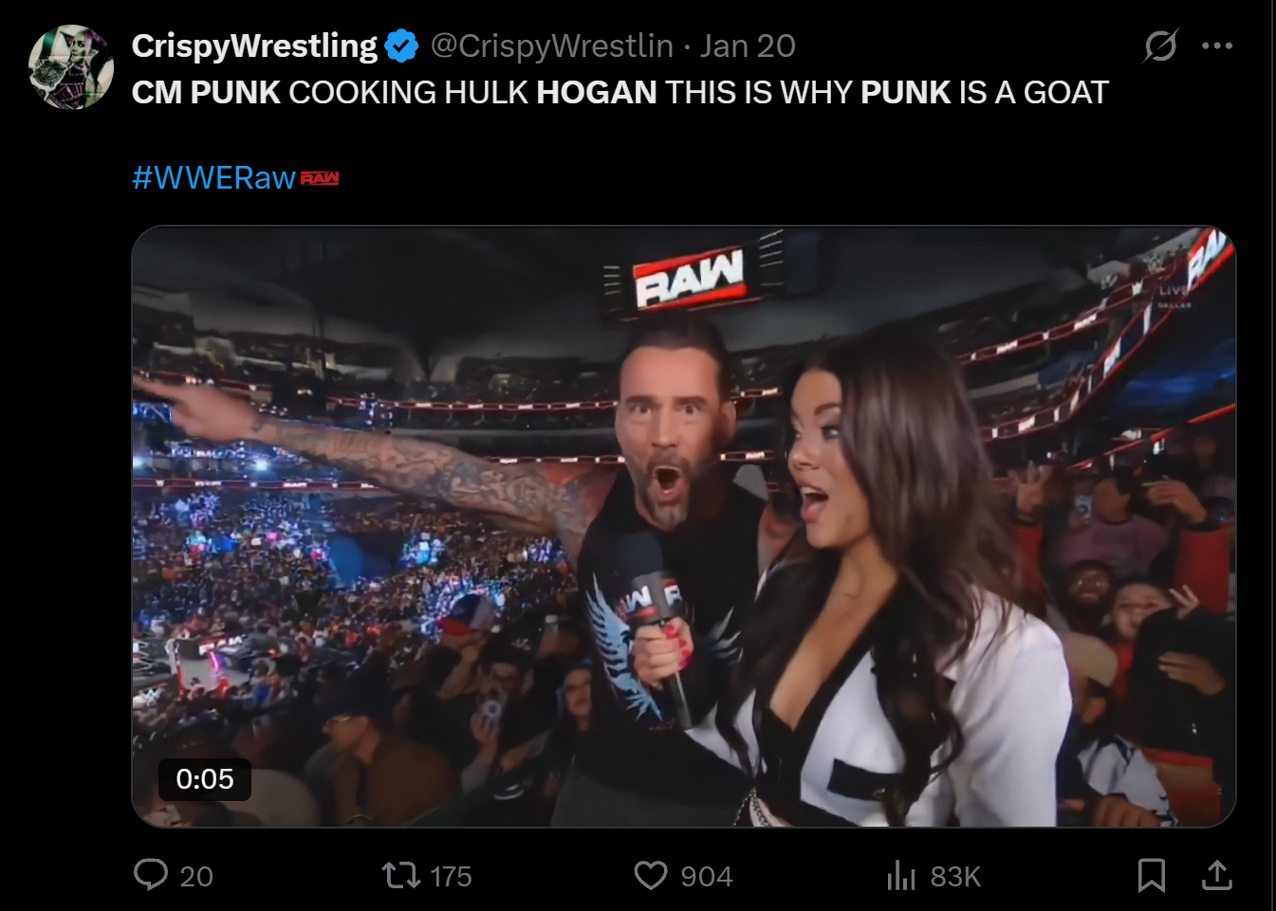Click the 175 reposts count
Image resolution: width=1276 pixels, height=911 pixels.
coord(451,877)
